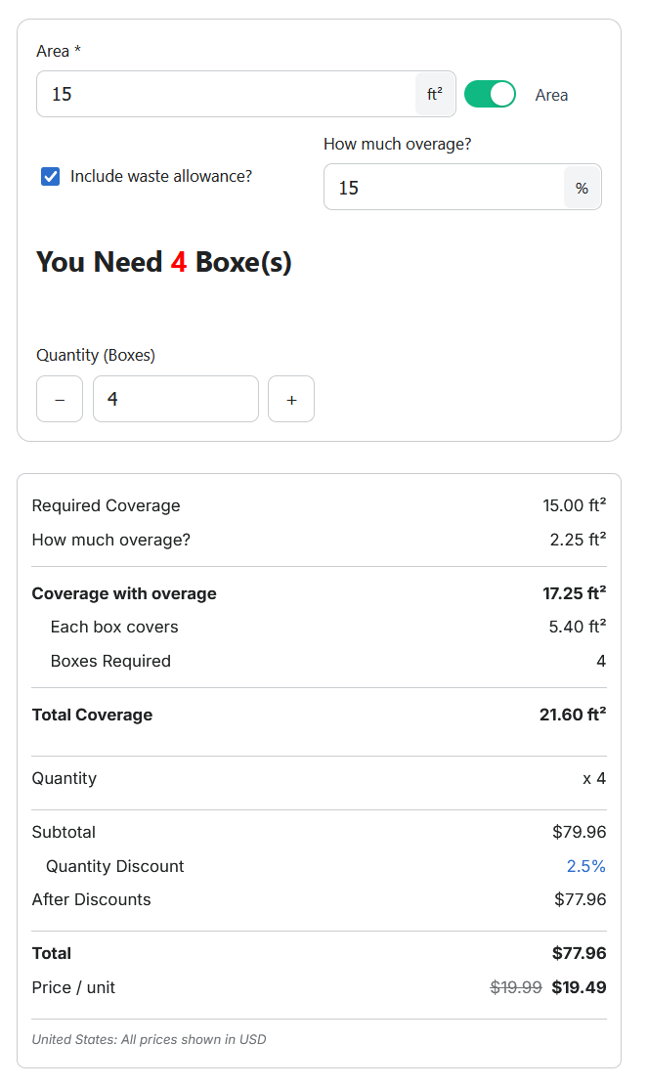Click the After Discounts amount $77.96
648x1087 pixels.
tap(581, 899)
